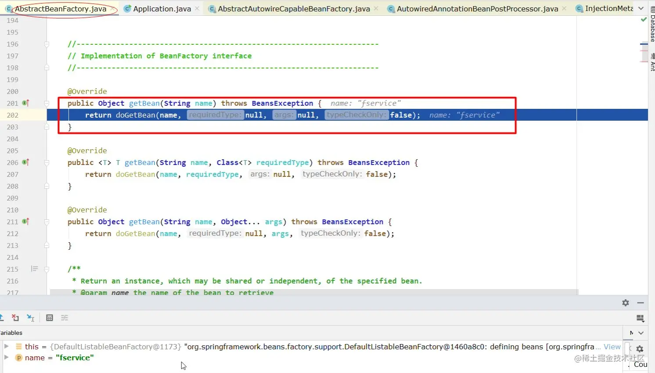655x373 pixels.
Task: Expand the 'name' variable node
Action: [6, 357]
